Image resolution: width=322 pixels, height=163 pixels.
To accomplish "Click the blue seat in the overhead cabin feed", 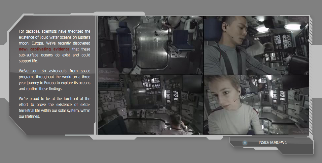I will click(x=180, y=40).
